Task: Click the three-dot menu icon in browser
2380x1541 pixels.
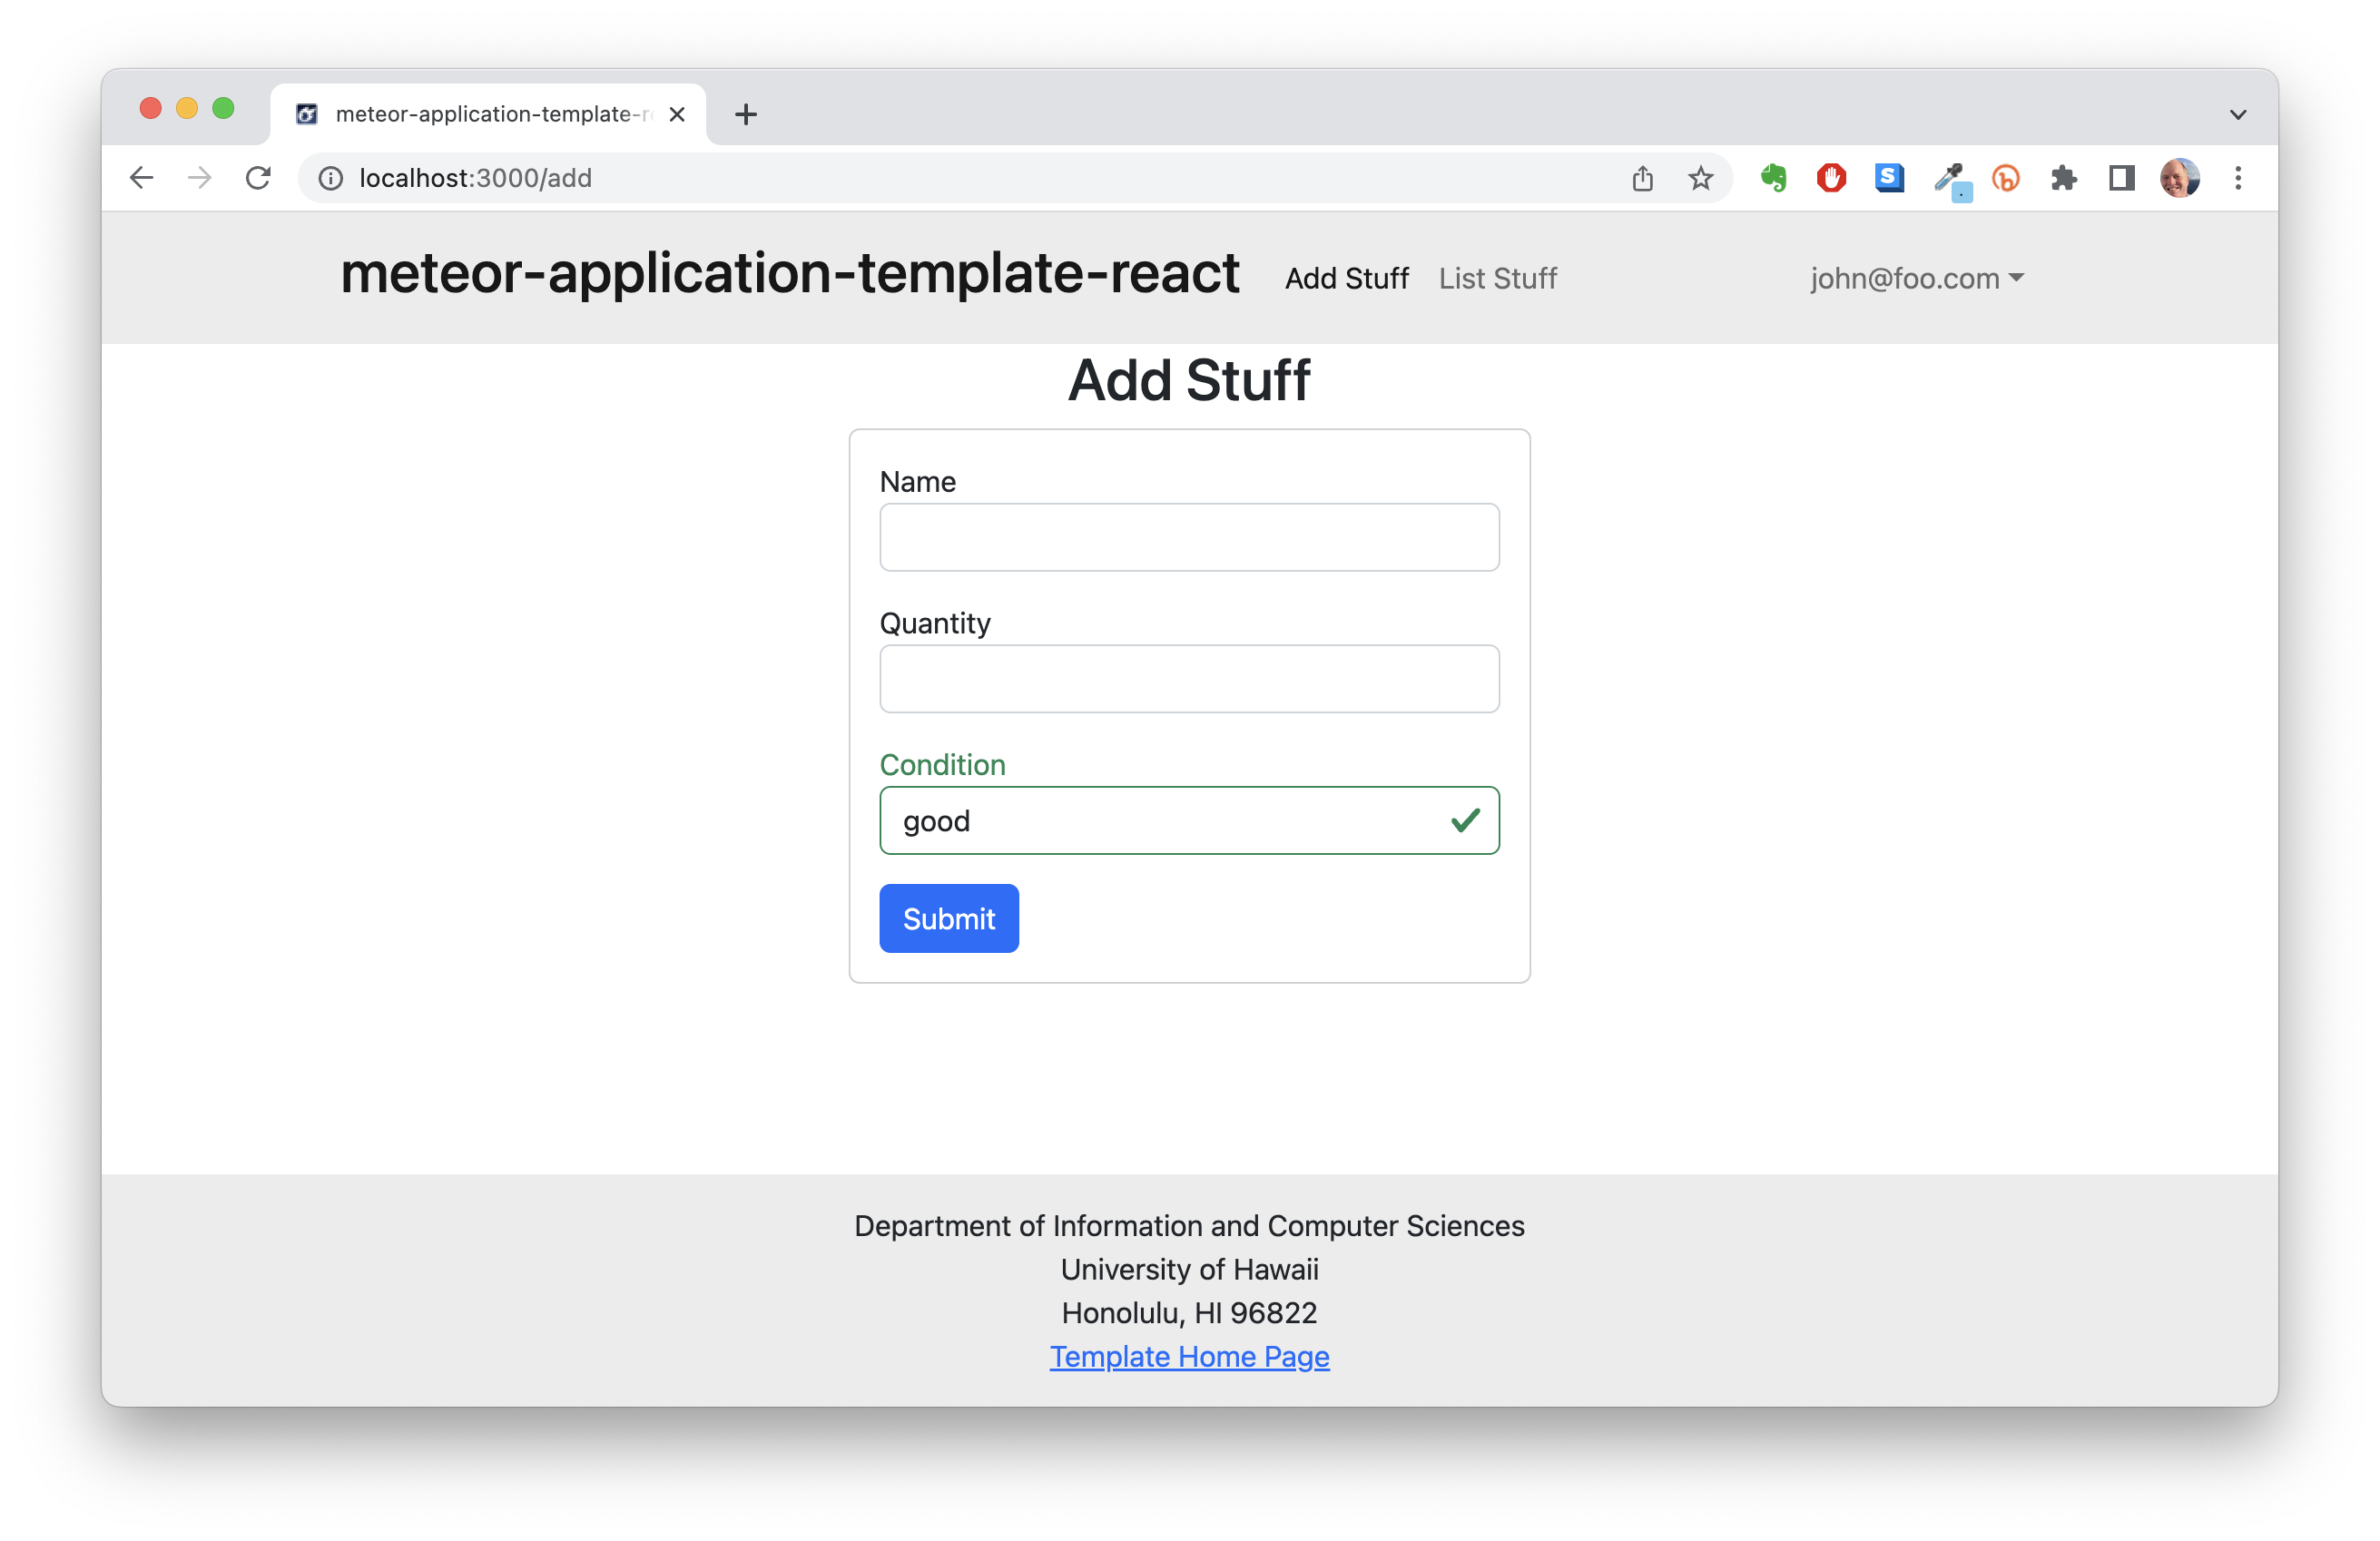Action: (2237, 179)
